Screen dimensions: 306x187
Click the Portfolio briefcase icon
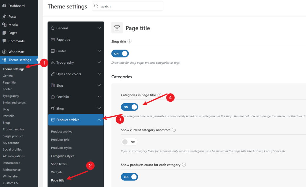click(x=53, y=97)
